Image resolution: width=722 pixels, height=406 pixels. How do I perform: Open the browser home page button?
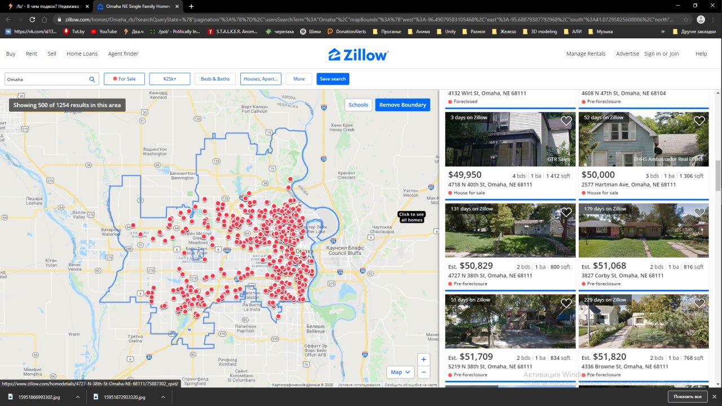45,19
